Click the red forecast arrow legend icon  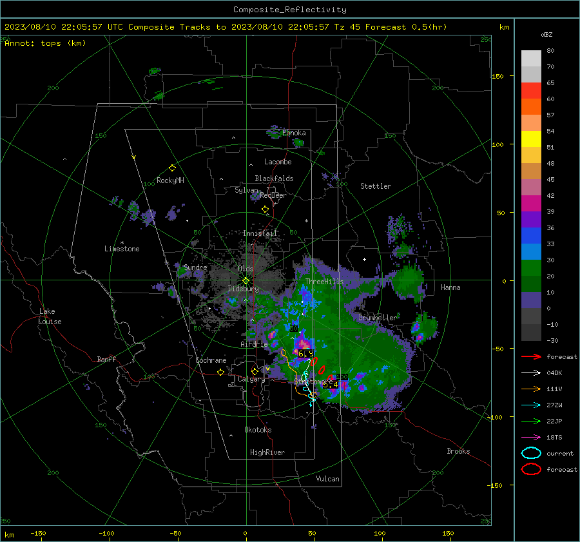tap(531, 356)
